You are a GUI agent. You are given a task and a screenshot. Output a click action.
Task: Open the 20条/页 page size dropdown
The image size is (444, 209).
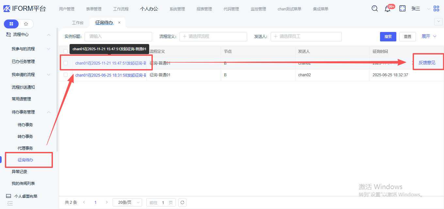127,202
